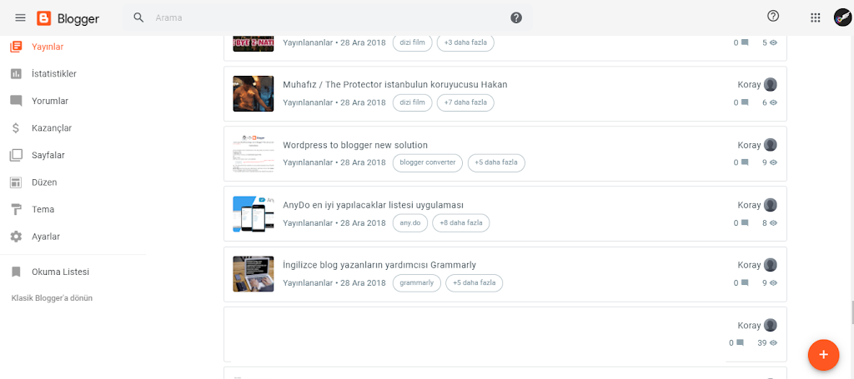This screenshot has height=379, width=854.
Task: Click the page vertical scrollbar thumb
Action: click(x=852, y=311)
